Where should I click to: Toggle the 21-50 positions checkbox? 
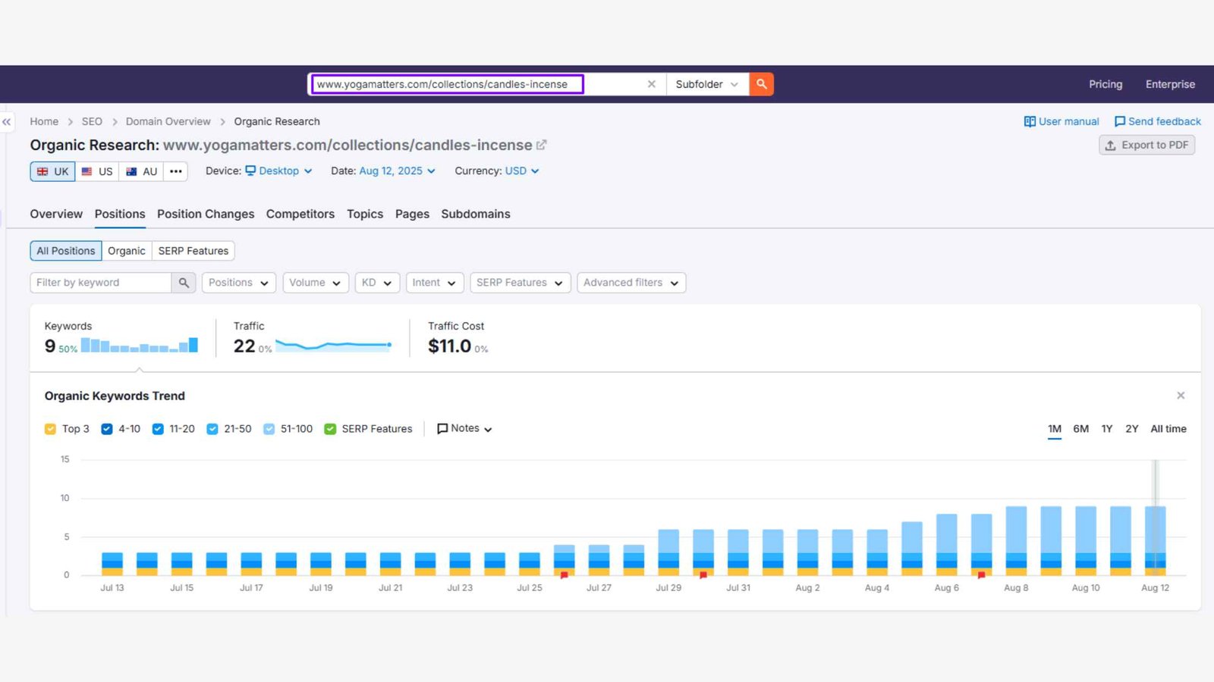click(212, 429)
